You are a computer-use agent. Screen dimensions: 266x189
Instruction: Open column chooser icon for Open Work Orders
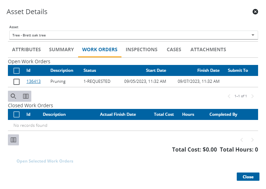tap(25, 96)
